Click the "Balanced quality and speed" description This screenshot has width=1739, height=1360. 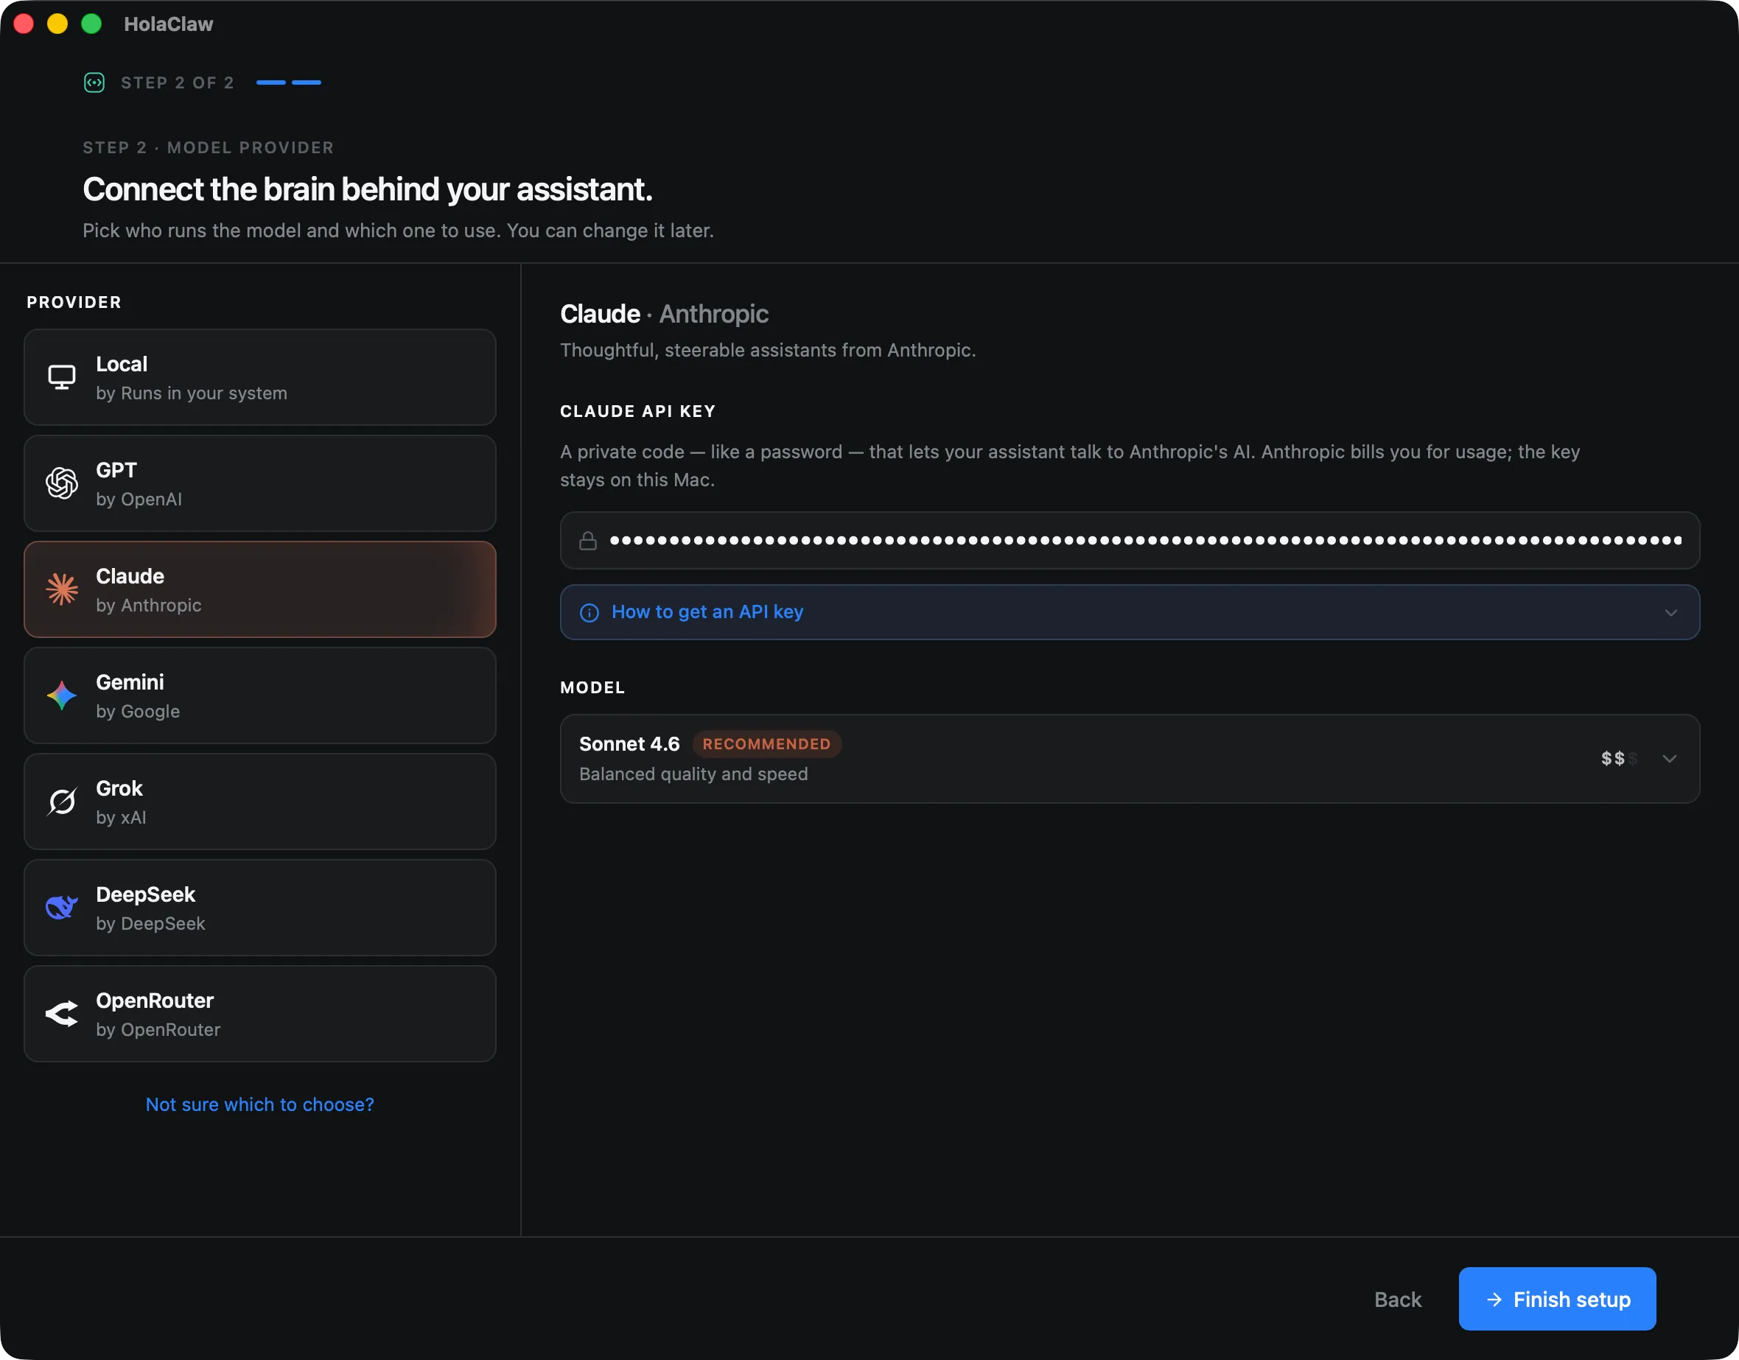click(x=693, y=774)
